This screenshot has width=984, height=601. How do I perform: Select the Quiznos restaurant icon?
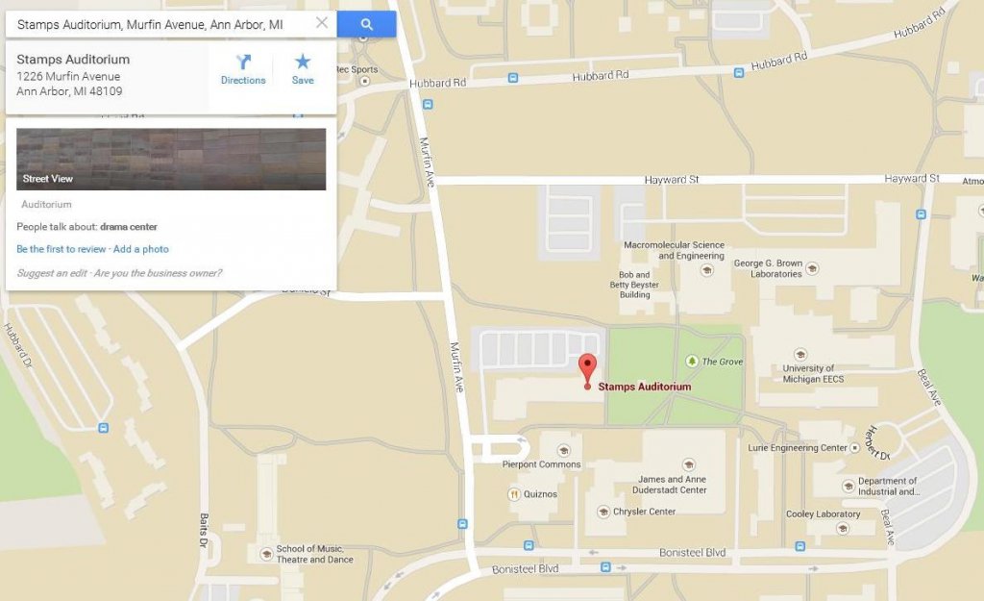point(514,494)
